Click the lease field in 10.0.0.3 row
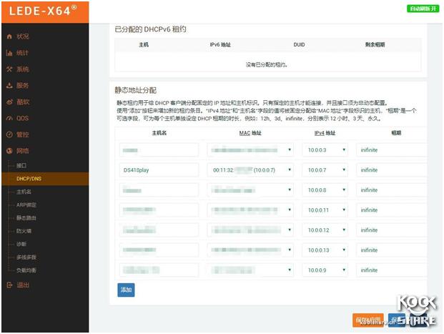 tap(392, 150)
